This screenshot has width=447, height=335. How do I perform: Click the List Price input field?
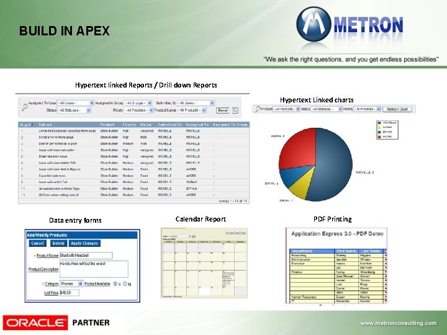click(x=70, y=293)
